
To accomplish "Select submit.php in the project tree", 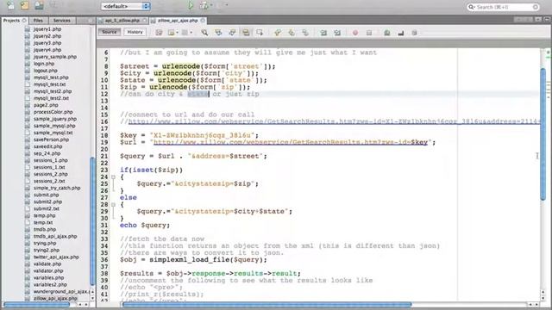I will tap(46, 195).
